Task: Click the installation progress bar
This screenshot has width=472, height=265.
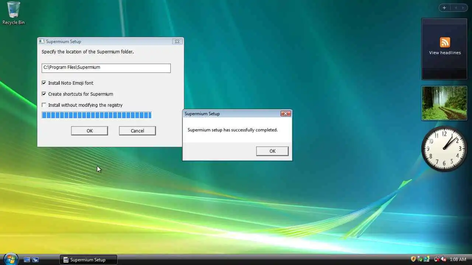Action: click(x=97, y=115)
